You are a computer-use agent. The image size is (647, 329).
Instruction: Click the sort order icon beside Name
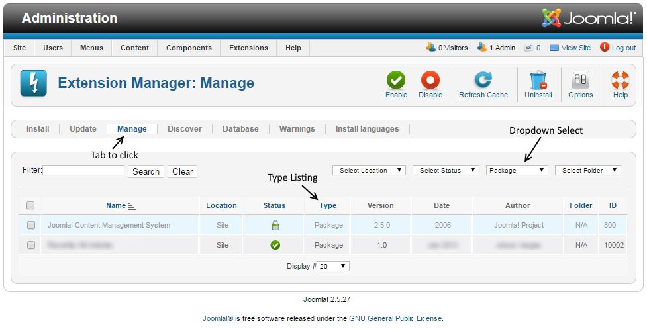point(131,206)
